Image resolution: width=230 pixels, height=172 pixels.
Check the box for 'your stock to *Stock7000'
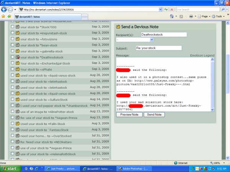pyautogui.click(x=13, y=27)
